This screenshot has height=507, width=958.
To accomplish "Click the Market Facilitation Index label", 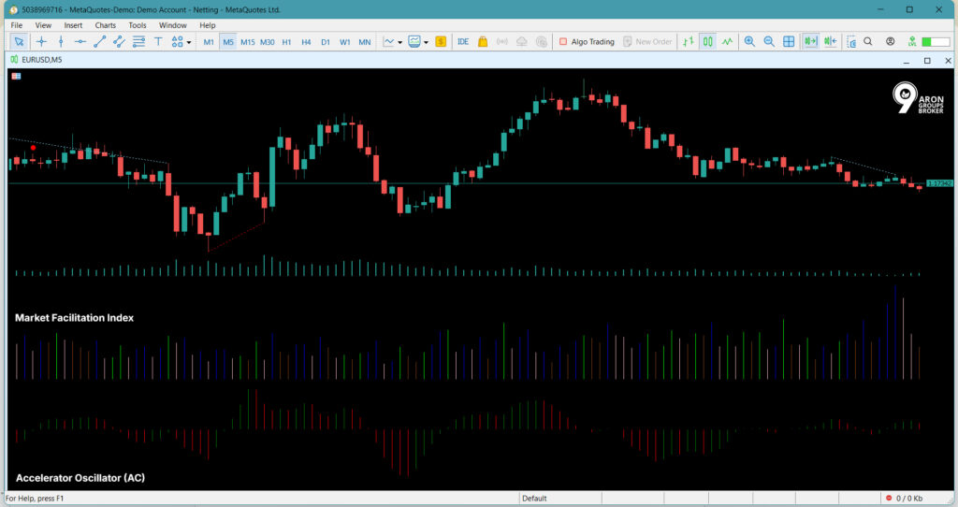I will tap(74, 318).
